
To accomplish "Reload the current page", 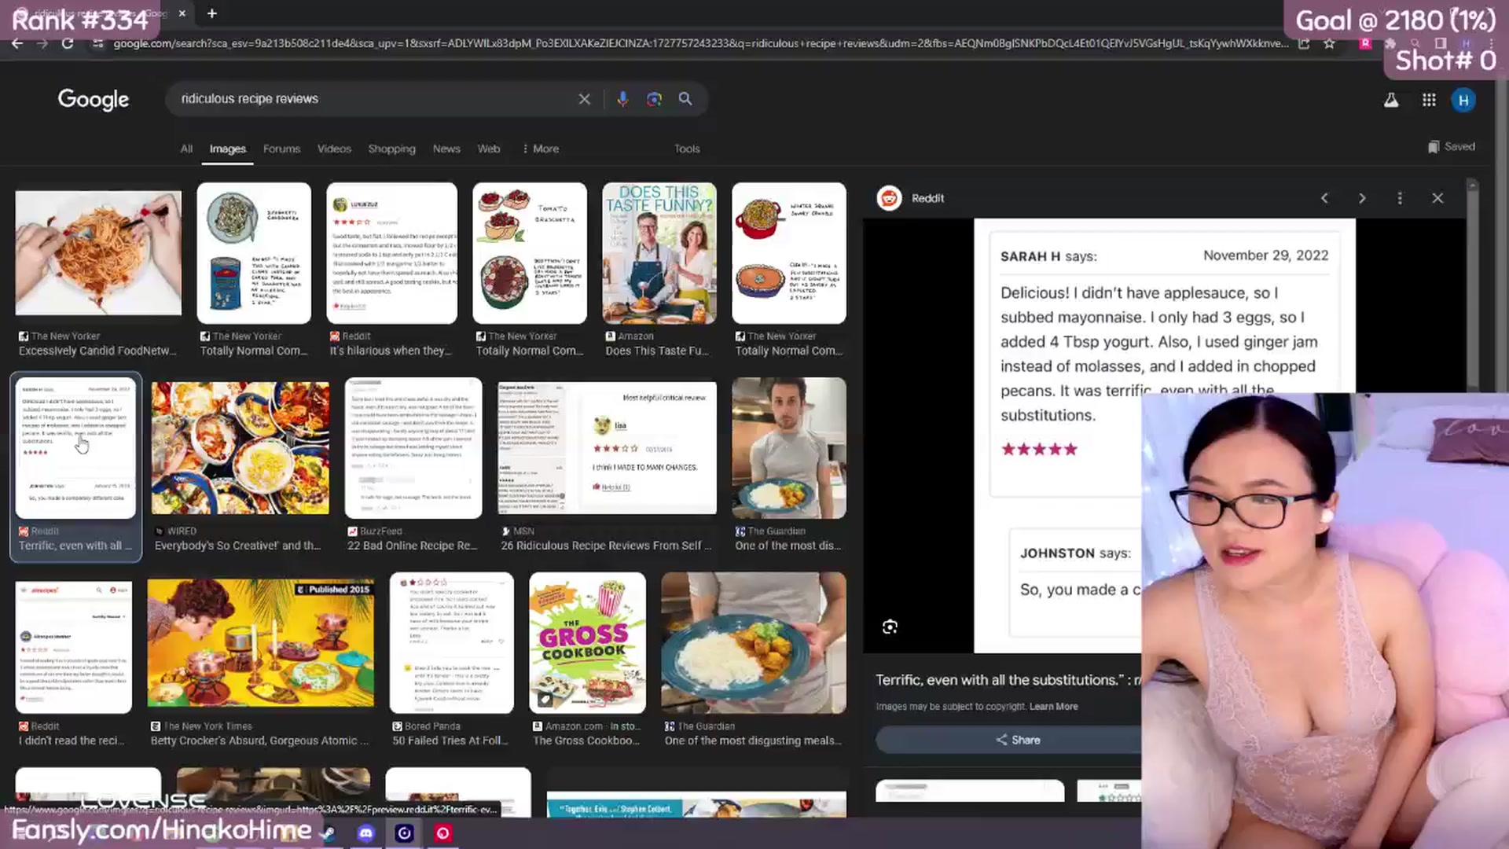I will coord(68,43).
